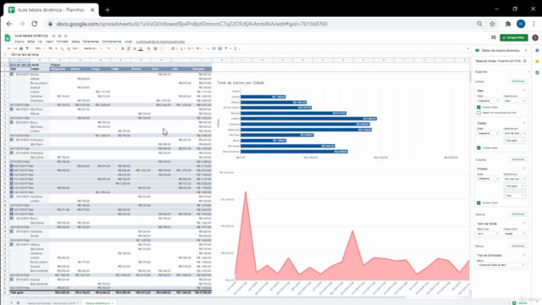Click Adicionar button for Filtros
This screenshot has height=305, width=542.
click(518, 246)
